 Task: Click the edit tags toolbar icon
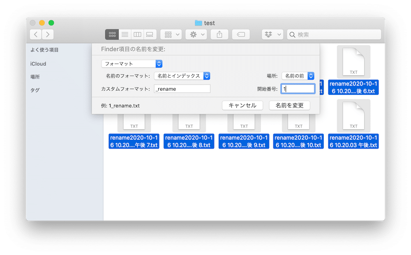point(241,34)
